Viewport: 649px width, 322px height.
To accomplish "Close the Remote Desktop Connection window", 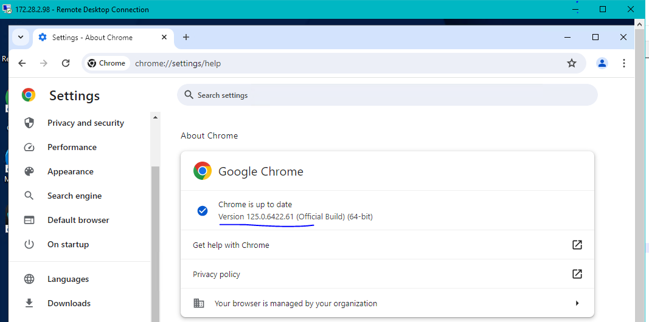I will [x=631, y=9].
